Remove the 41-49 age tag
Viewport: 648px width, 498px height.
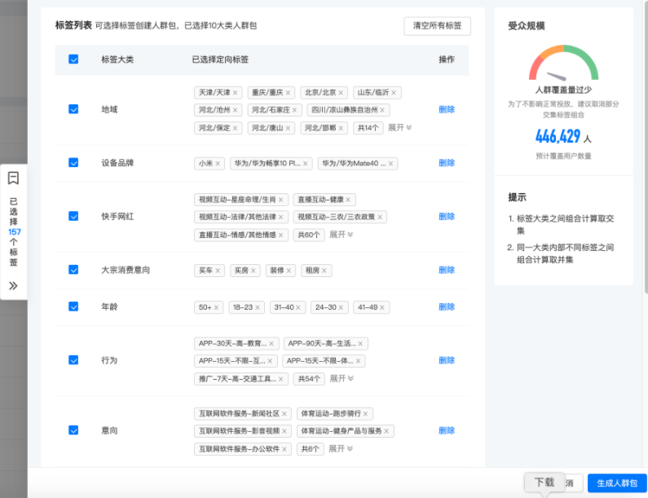coord(381,307)
